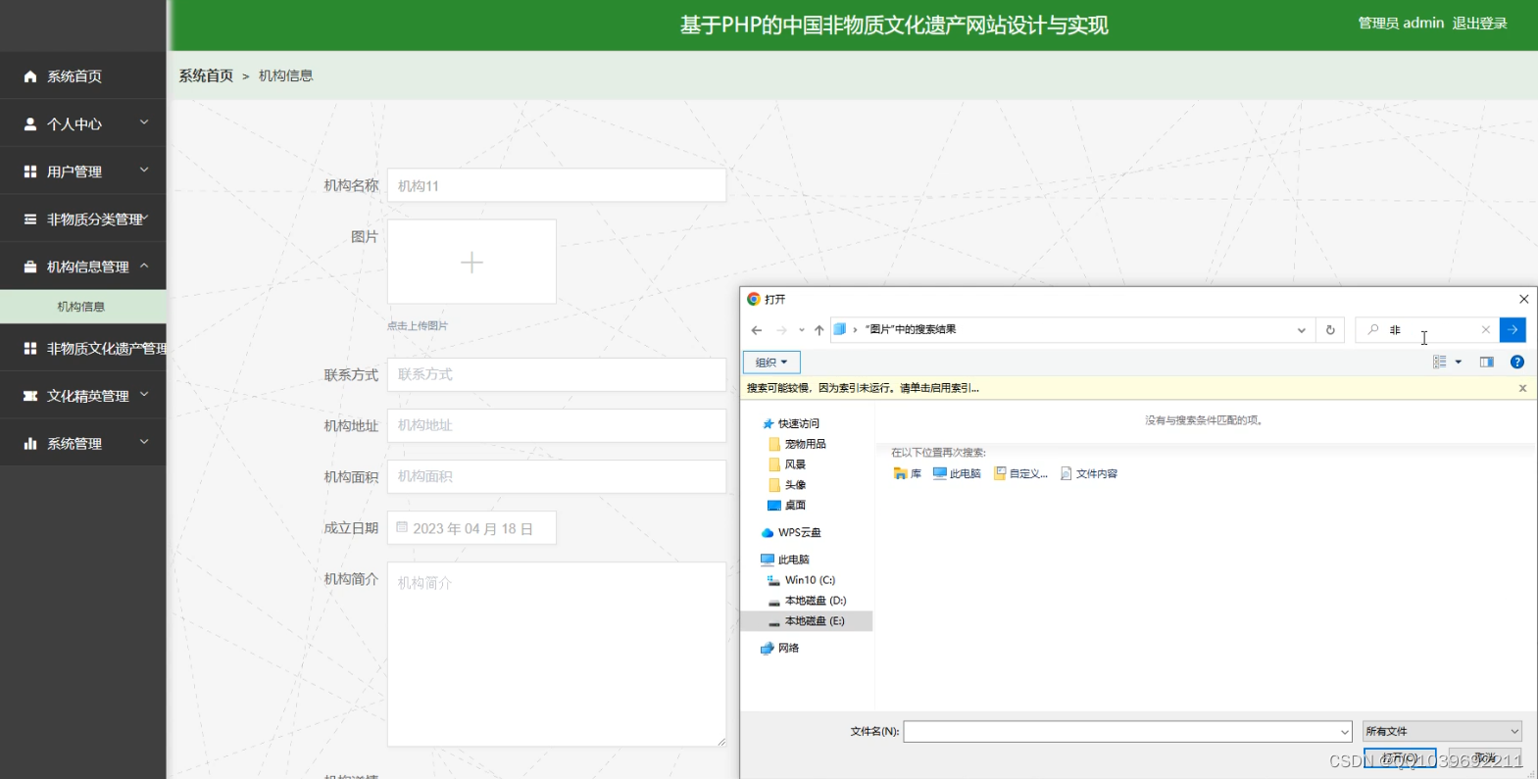
Task: Collapse the 机构信息管理 sidebar menu
Action: 82,267
